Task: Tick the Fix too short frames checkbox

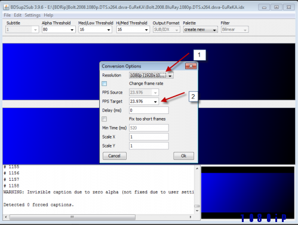Action: (x=105, y=119)
